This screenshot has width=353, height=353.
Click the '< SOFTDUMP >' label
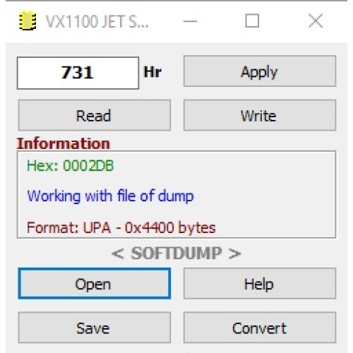176,253
